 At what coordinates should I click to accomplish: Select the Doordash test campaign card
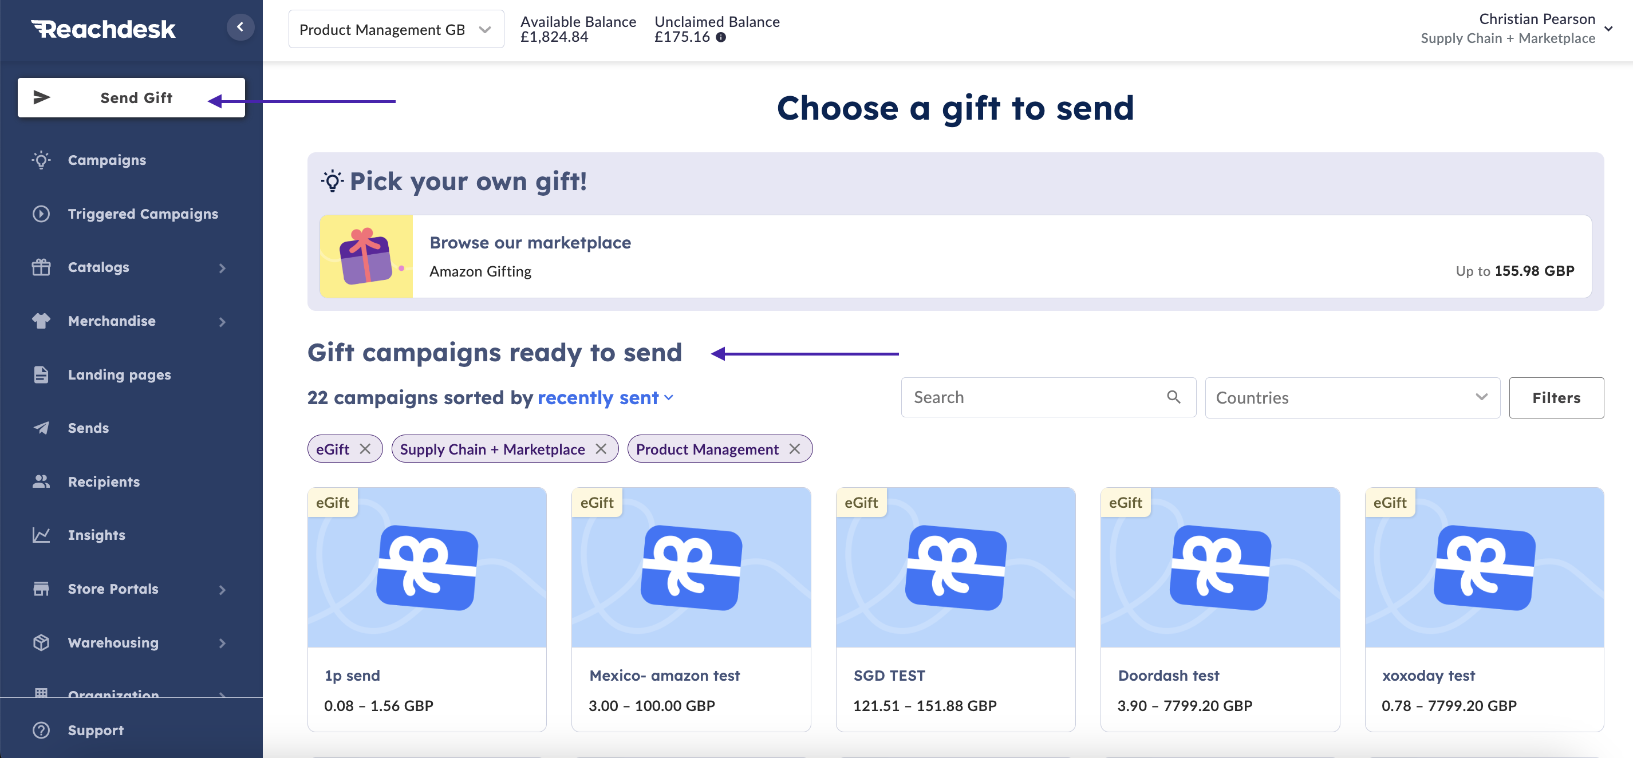(1220, 609)
